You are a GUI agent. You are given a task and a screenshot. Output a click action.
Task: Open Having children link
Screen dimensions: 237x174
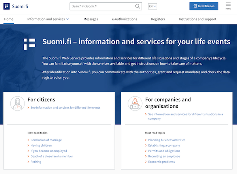click(41, 145)
